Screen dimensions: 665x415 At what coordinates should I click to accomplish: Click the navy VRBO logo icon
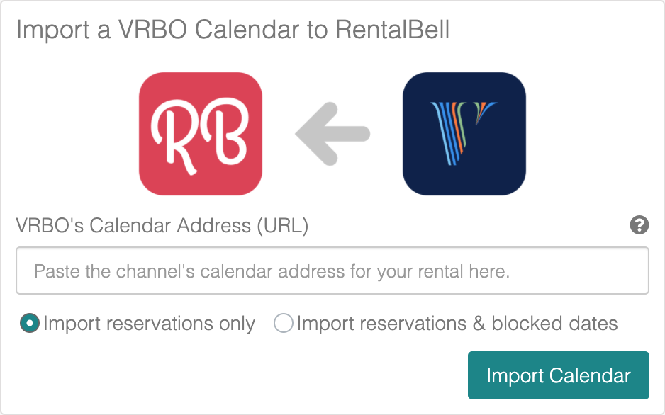[464, 134]
